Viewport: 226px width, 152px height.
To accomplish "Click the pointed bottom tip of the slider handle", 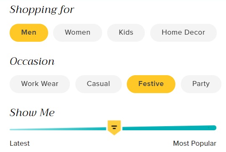I will [114, 134].
